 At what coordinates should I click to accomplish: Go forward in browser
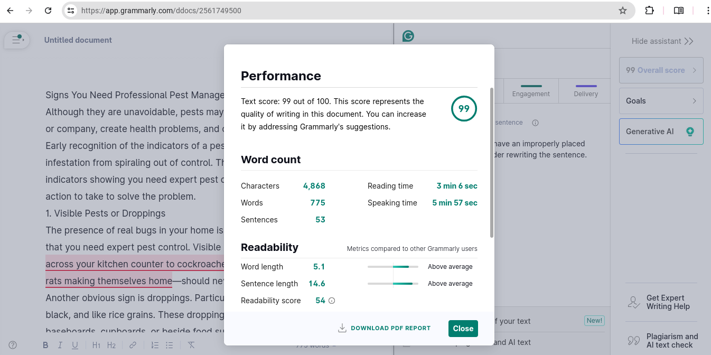coord(29,11)
